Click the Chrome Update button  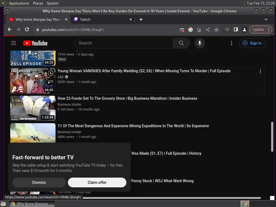(x=258, y=30)
